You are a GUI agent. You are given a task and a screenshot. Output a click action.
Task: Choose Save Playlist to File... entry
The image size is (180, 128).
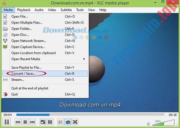pos(45,68)
